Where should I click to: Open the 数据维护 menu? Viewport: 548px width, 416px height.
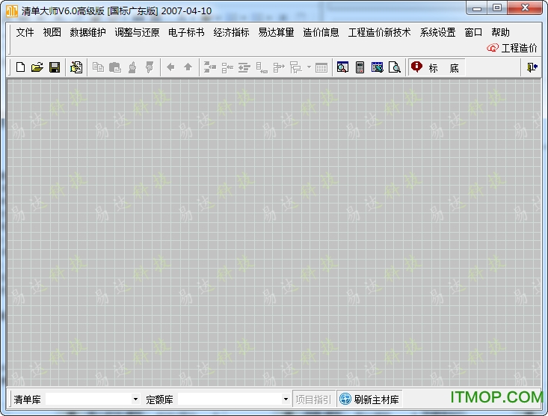(88, 32)
